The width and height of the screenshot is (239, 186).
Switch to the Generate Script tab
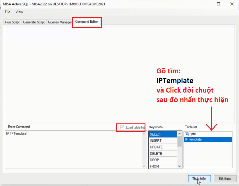pos(34,22)
